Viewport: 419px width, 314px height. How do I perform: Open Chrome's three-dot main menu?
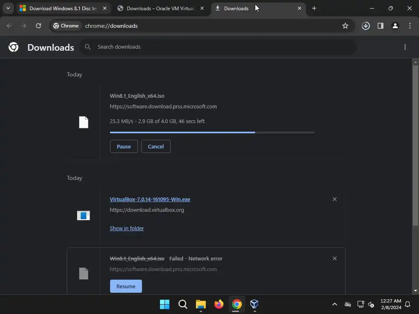tap(410, 26)
